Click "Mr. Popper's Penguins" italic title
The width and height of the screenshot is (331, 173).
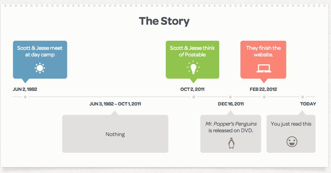(x=231, y=124)
